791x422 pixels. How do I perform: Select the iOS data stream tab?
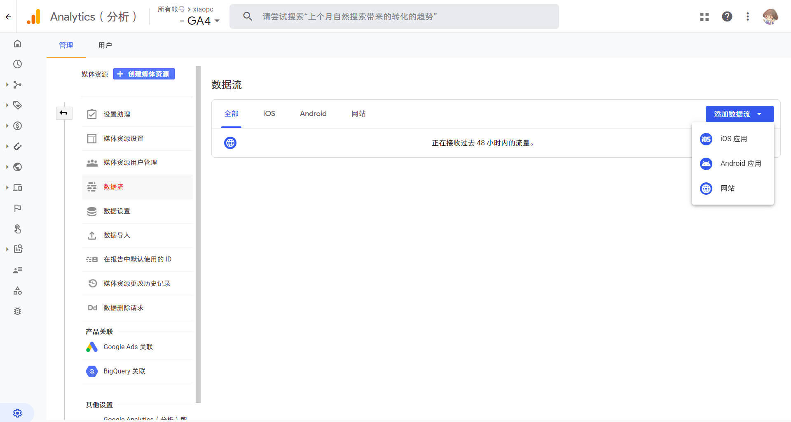269,114
